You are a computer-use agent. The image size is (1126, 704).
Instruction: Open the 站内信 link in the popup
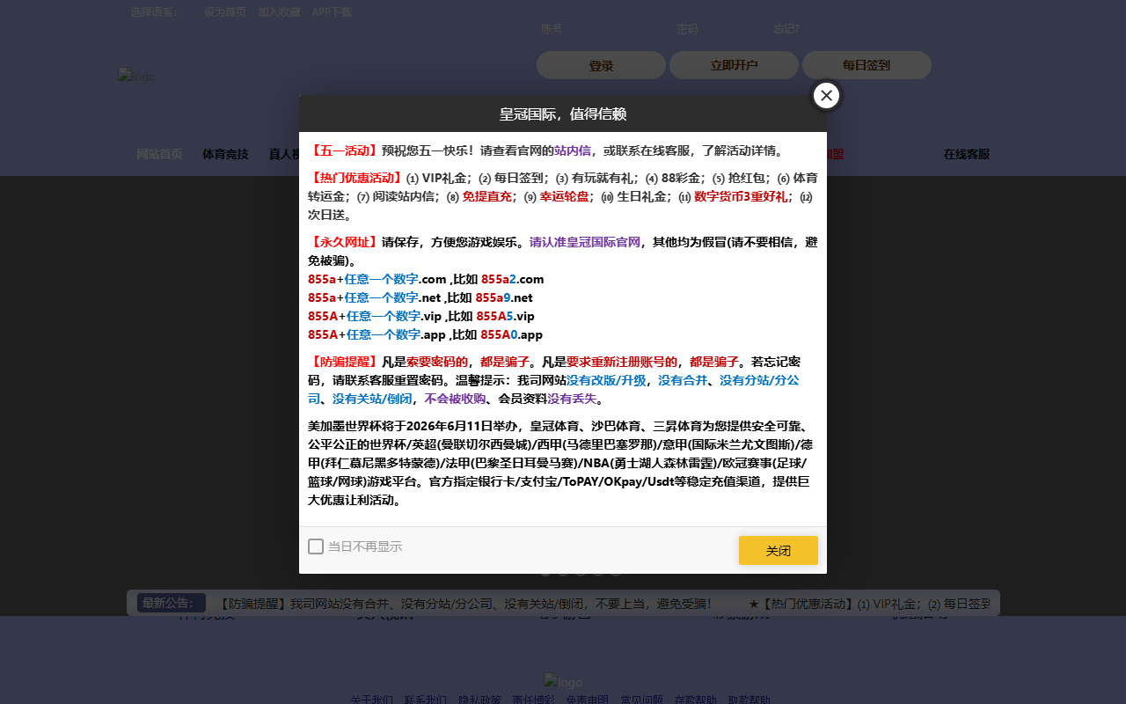click(x=573, y=150)
